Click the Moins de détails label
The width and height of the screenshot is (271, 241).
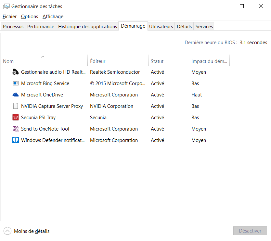(32, 231)
